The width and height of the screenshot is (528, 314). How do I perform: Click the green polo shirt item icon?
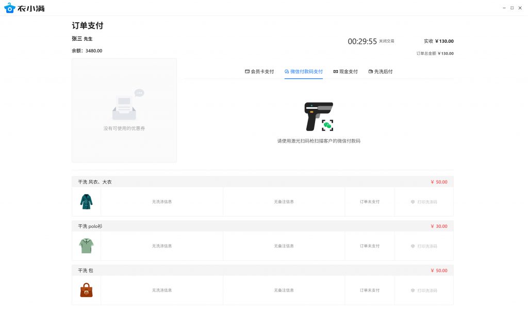click(x=86, y=246)
